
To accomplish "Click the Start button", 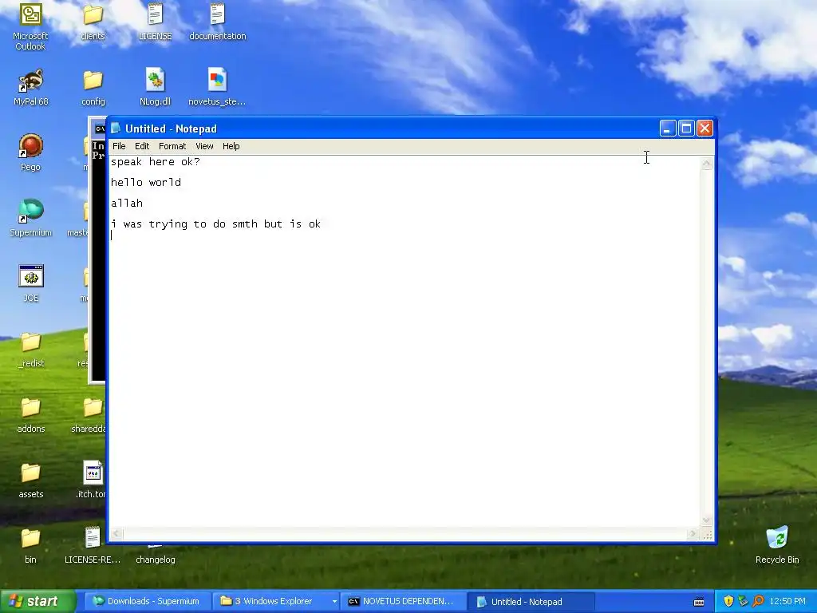I will tap(37, 602).
